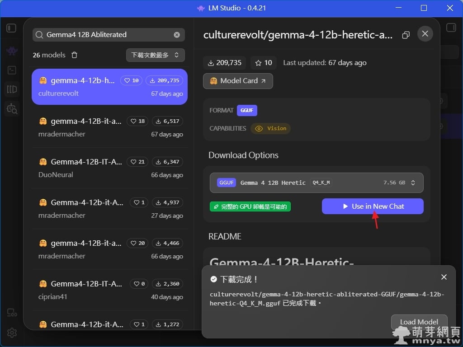Dismiss the download complete notification
The width and height of the screenshot is (463, 347).
point(444,277)
